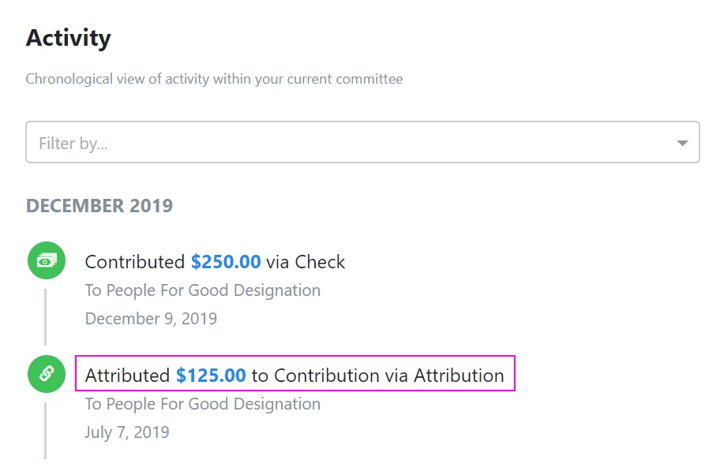Click 'via Check' text in first entry
The height and width of the screenshot is (475, 724).
pyautogui.click(x=306, y=262)
